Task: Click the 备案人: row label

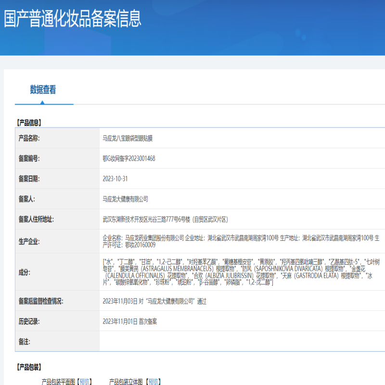Action: click(27, 199)
